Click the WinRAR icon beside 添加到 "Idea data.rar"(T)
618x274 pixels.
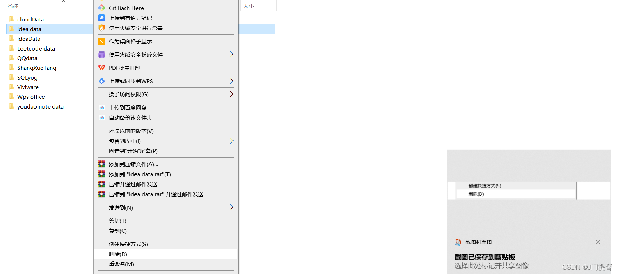pyautogui.click(x=102, y=174)
